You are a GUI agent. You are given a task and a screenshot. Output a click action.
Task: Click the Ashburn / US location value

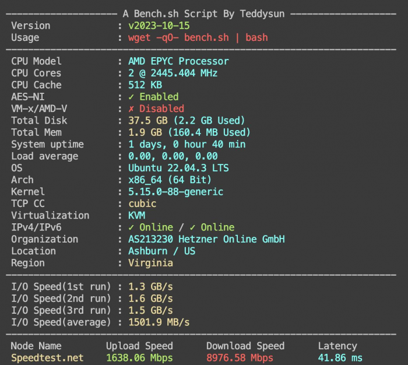161,251
